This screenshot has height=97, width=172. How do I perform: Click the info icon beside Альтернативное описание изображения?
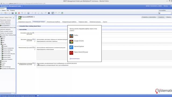(33, 63)
